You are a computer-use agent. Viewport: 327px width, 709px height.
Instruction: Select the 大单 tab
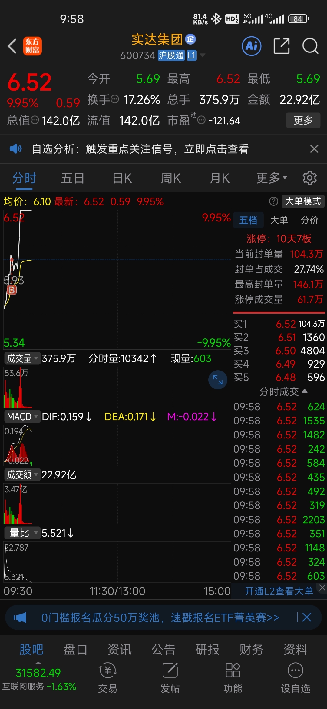(x=279, y=220)
